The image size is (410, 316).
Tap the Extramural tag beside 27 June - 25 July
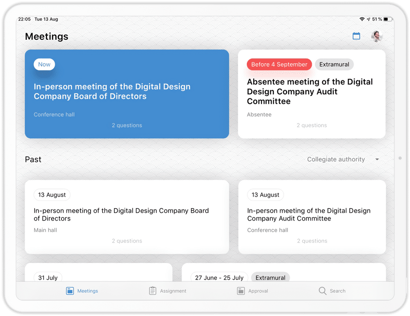click(x=270, y=278)
